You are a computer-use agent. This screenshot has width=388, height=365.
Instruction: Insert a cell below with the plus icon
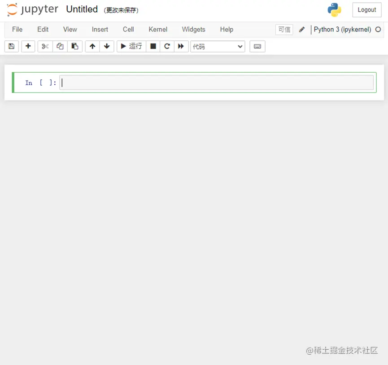(28, 46)
